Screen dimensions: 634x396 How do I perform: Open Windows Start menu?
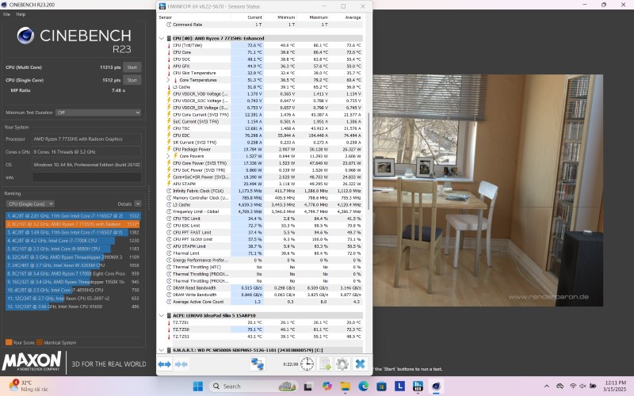(197, 386)
